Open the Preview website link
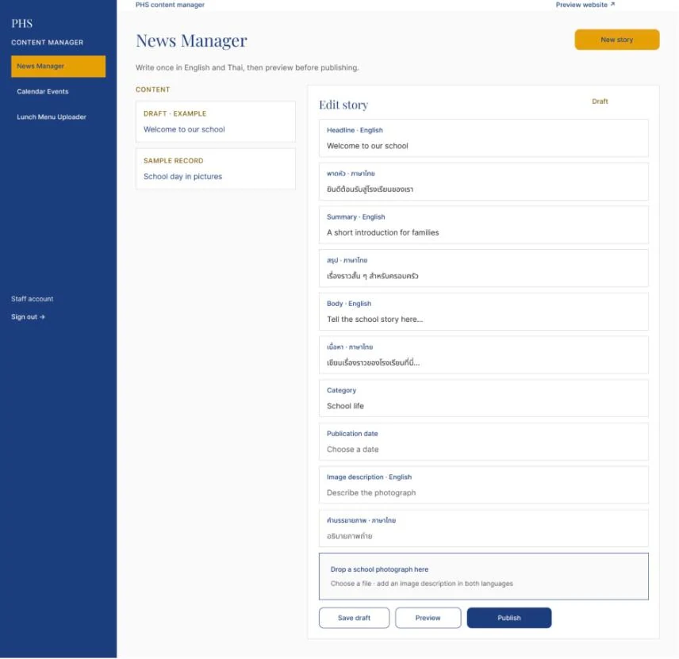679x659 pixels. [585, 5]
